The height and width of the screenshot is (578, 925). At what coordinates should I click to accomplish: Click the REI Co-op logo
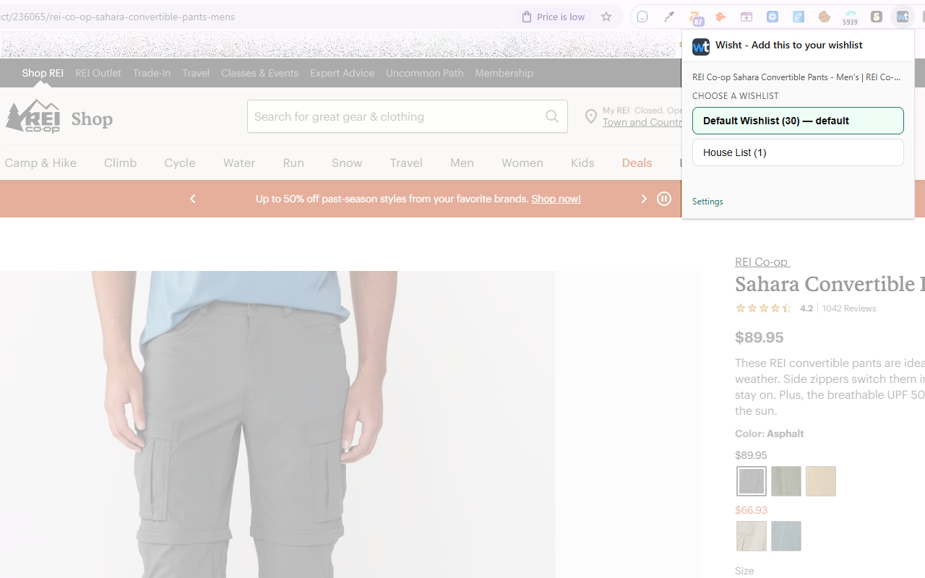(x=33, y=116)
